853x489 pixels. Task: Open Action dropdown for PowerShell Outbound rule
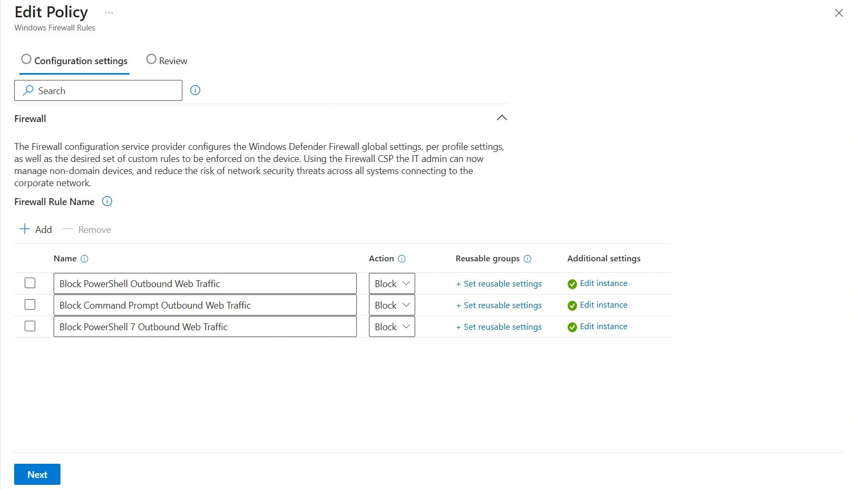[392, 283]
